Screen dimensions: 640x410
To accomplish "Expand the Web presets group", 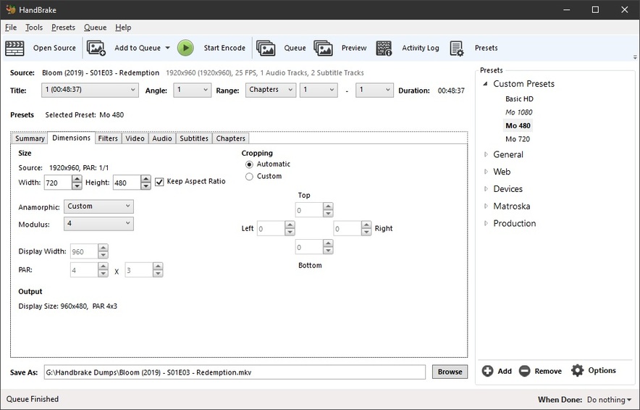I will [x=486, y=172].
